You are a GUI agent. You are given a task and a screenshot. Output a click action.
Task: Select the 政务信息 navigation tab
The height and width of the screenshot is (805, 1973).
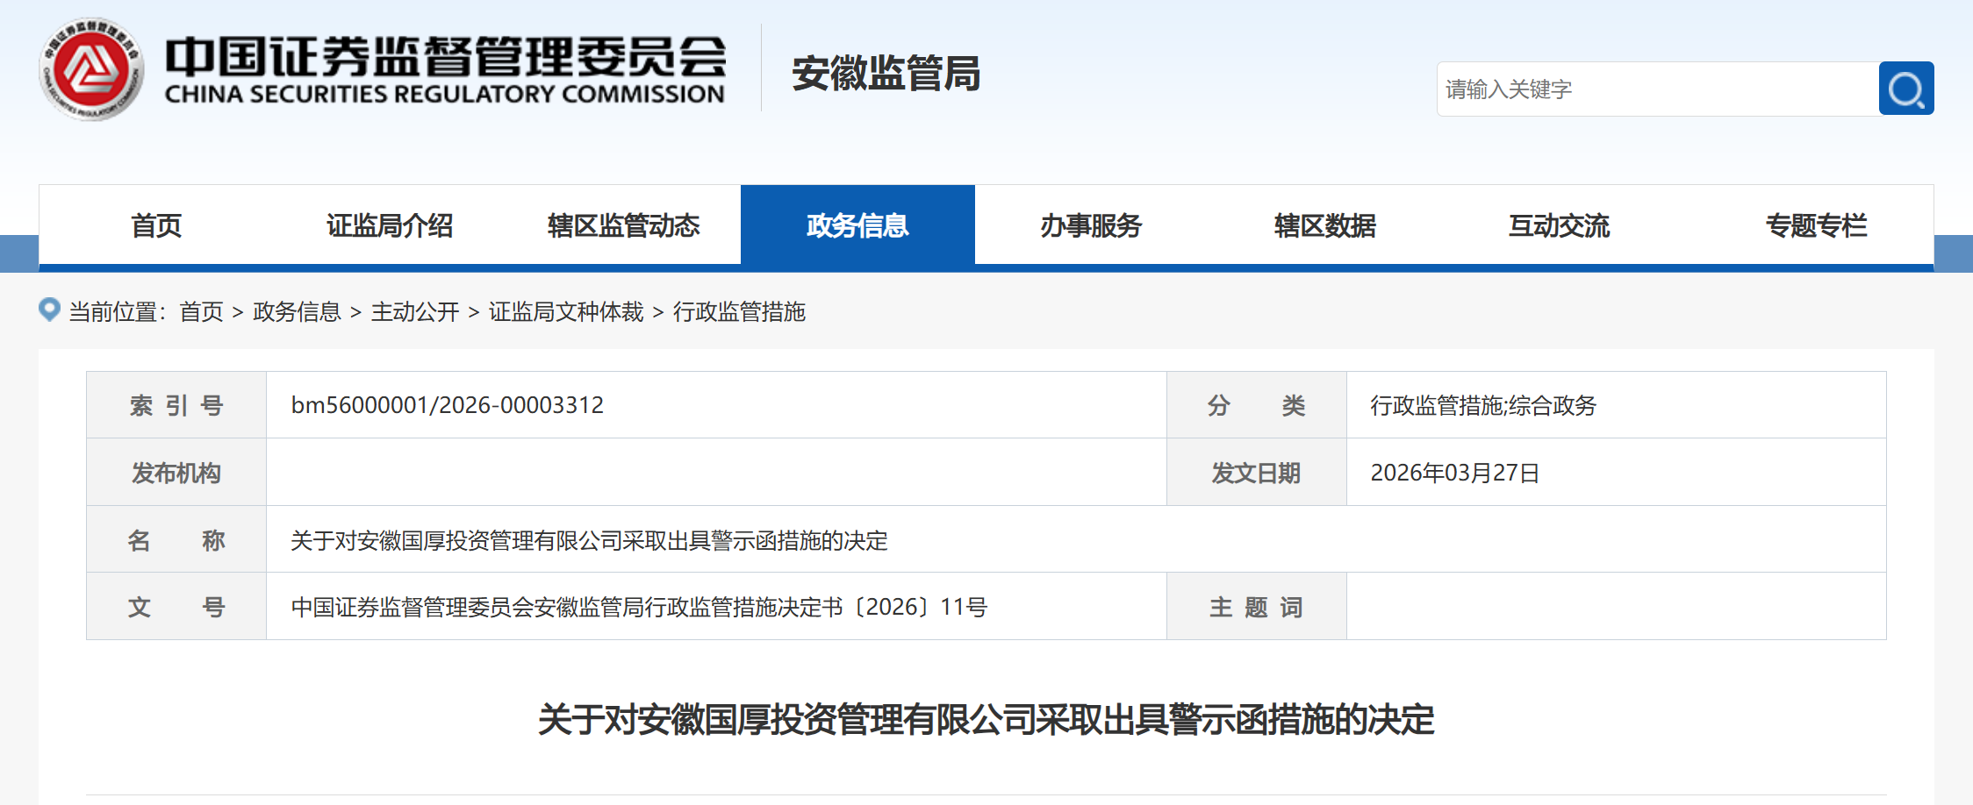857,225
